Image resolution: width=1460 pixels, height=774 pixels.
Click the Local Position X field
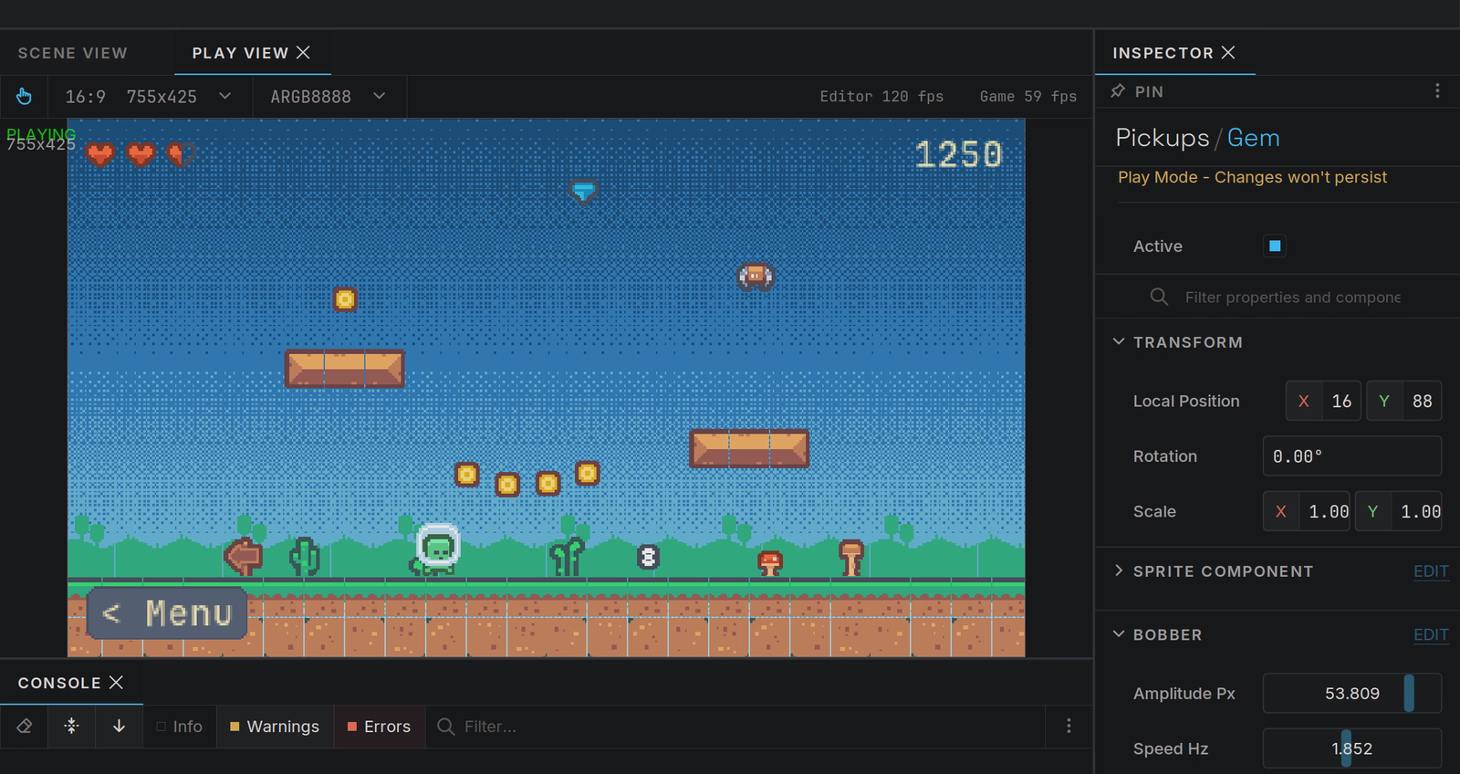click(x=1323, y=401)
